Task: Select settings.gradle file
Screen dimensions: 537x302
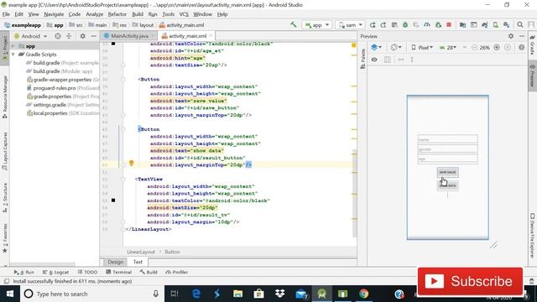Action: pos(63,105)
